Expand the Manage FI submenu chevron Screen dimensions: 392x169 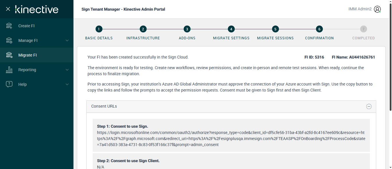pos(67,40)
